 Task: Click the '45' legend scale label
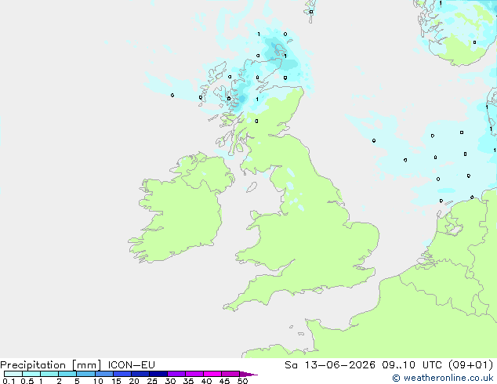coord(224,381)
